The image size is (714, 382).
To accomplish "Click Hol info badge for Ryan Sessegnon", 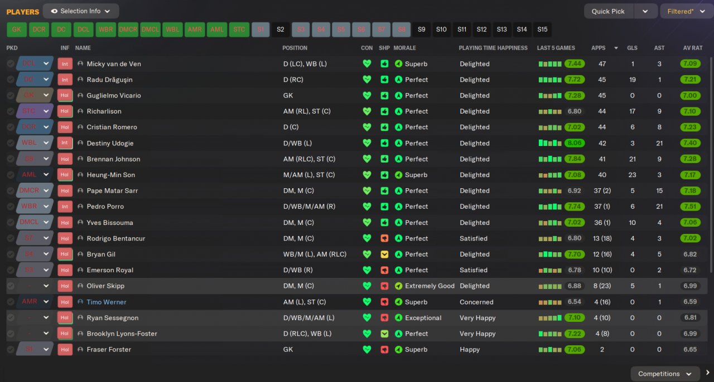I will click(x=65, y=318).
